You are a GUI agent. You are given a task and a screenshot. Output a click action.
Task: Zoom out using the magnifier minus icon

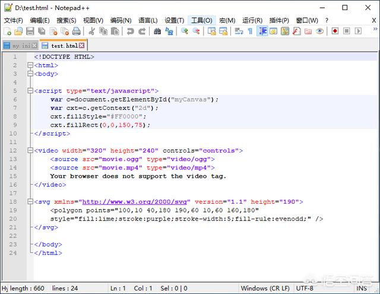point(196,31)
